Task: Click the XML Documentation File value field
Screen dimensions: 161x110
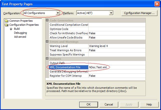Action: coord(116,67)
